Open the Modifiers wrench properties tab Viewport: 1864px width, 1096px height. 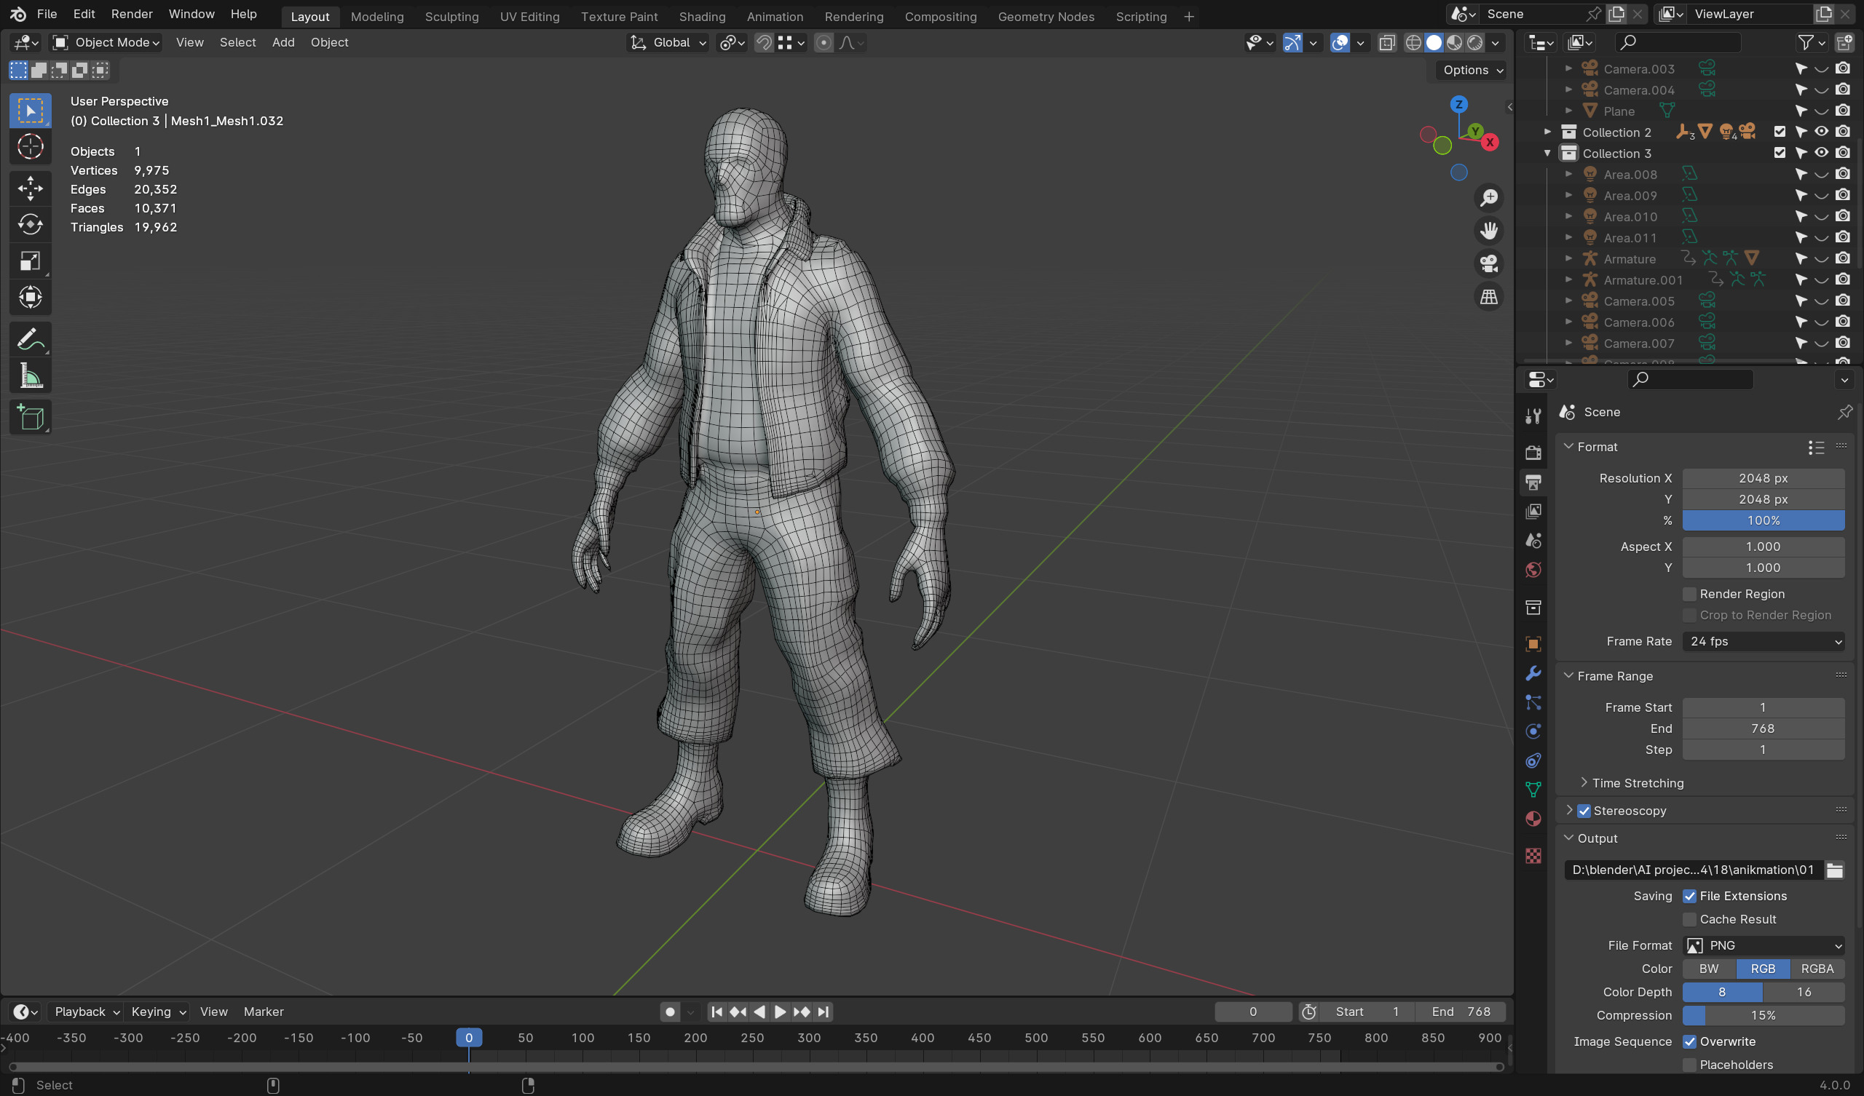[1533, 673]
